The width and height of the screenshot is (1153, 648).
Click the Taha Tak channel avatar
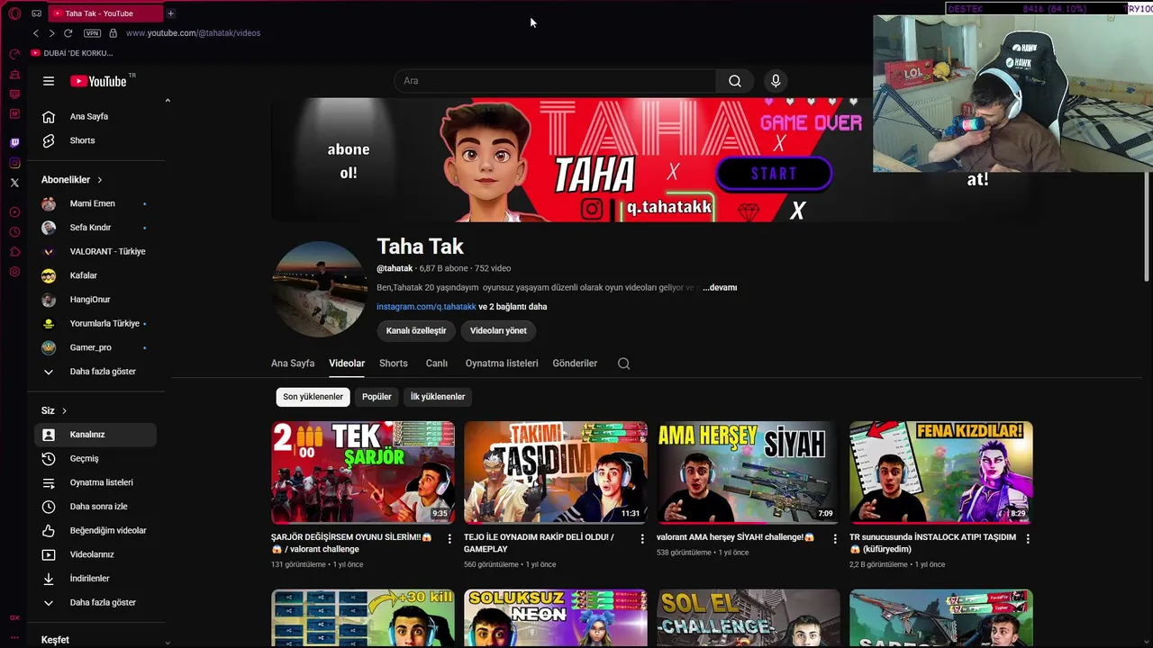(x=320, y=289)
